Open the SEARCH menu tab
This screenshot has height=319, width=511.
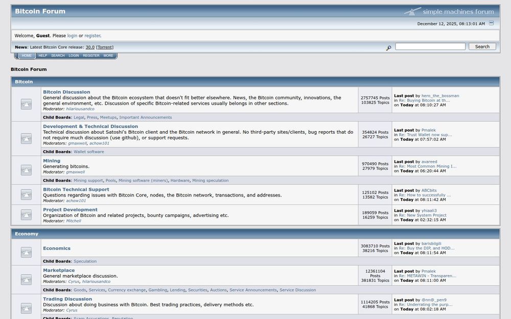[58, 56]
